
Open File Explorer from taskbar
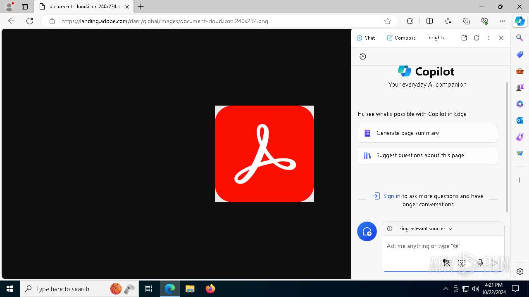(x=190, y=289)
